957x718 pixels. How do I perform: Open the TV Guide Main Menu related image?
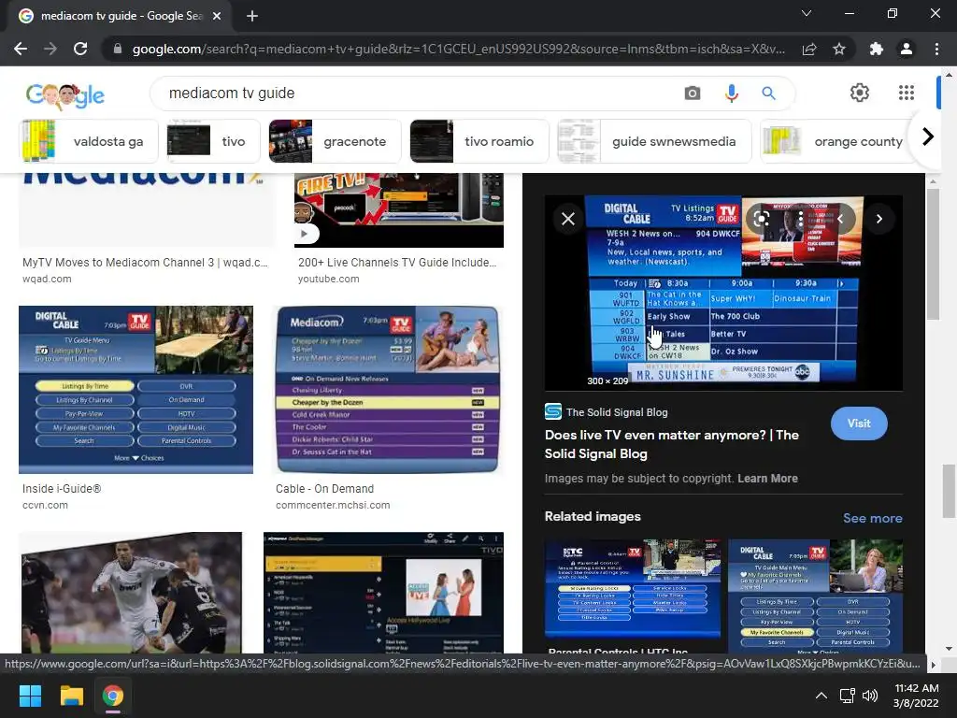pyautogui.click(x=815, y=596)
